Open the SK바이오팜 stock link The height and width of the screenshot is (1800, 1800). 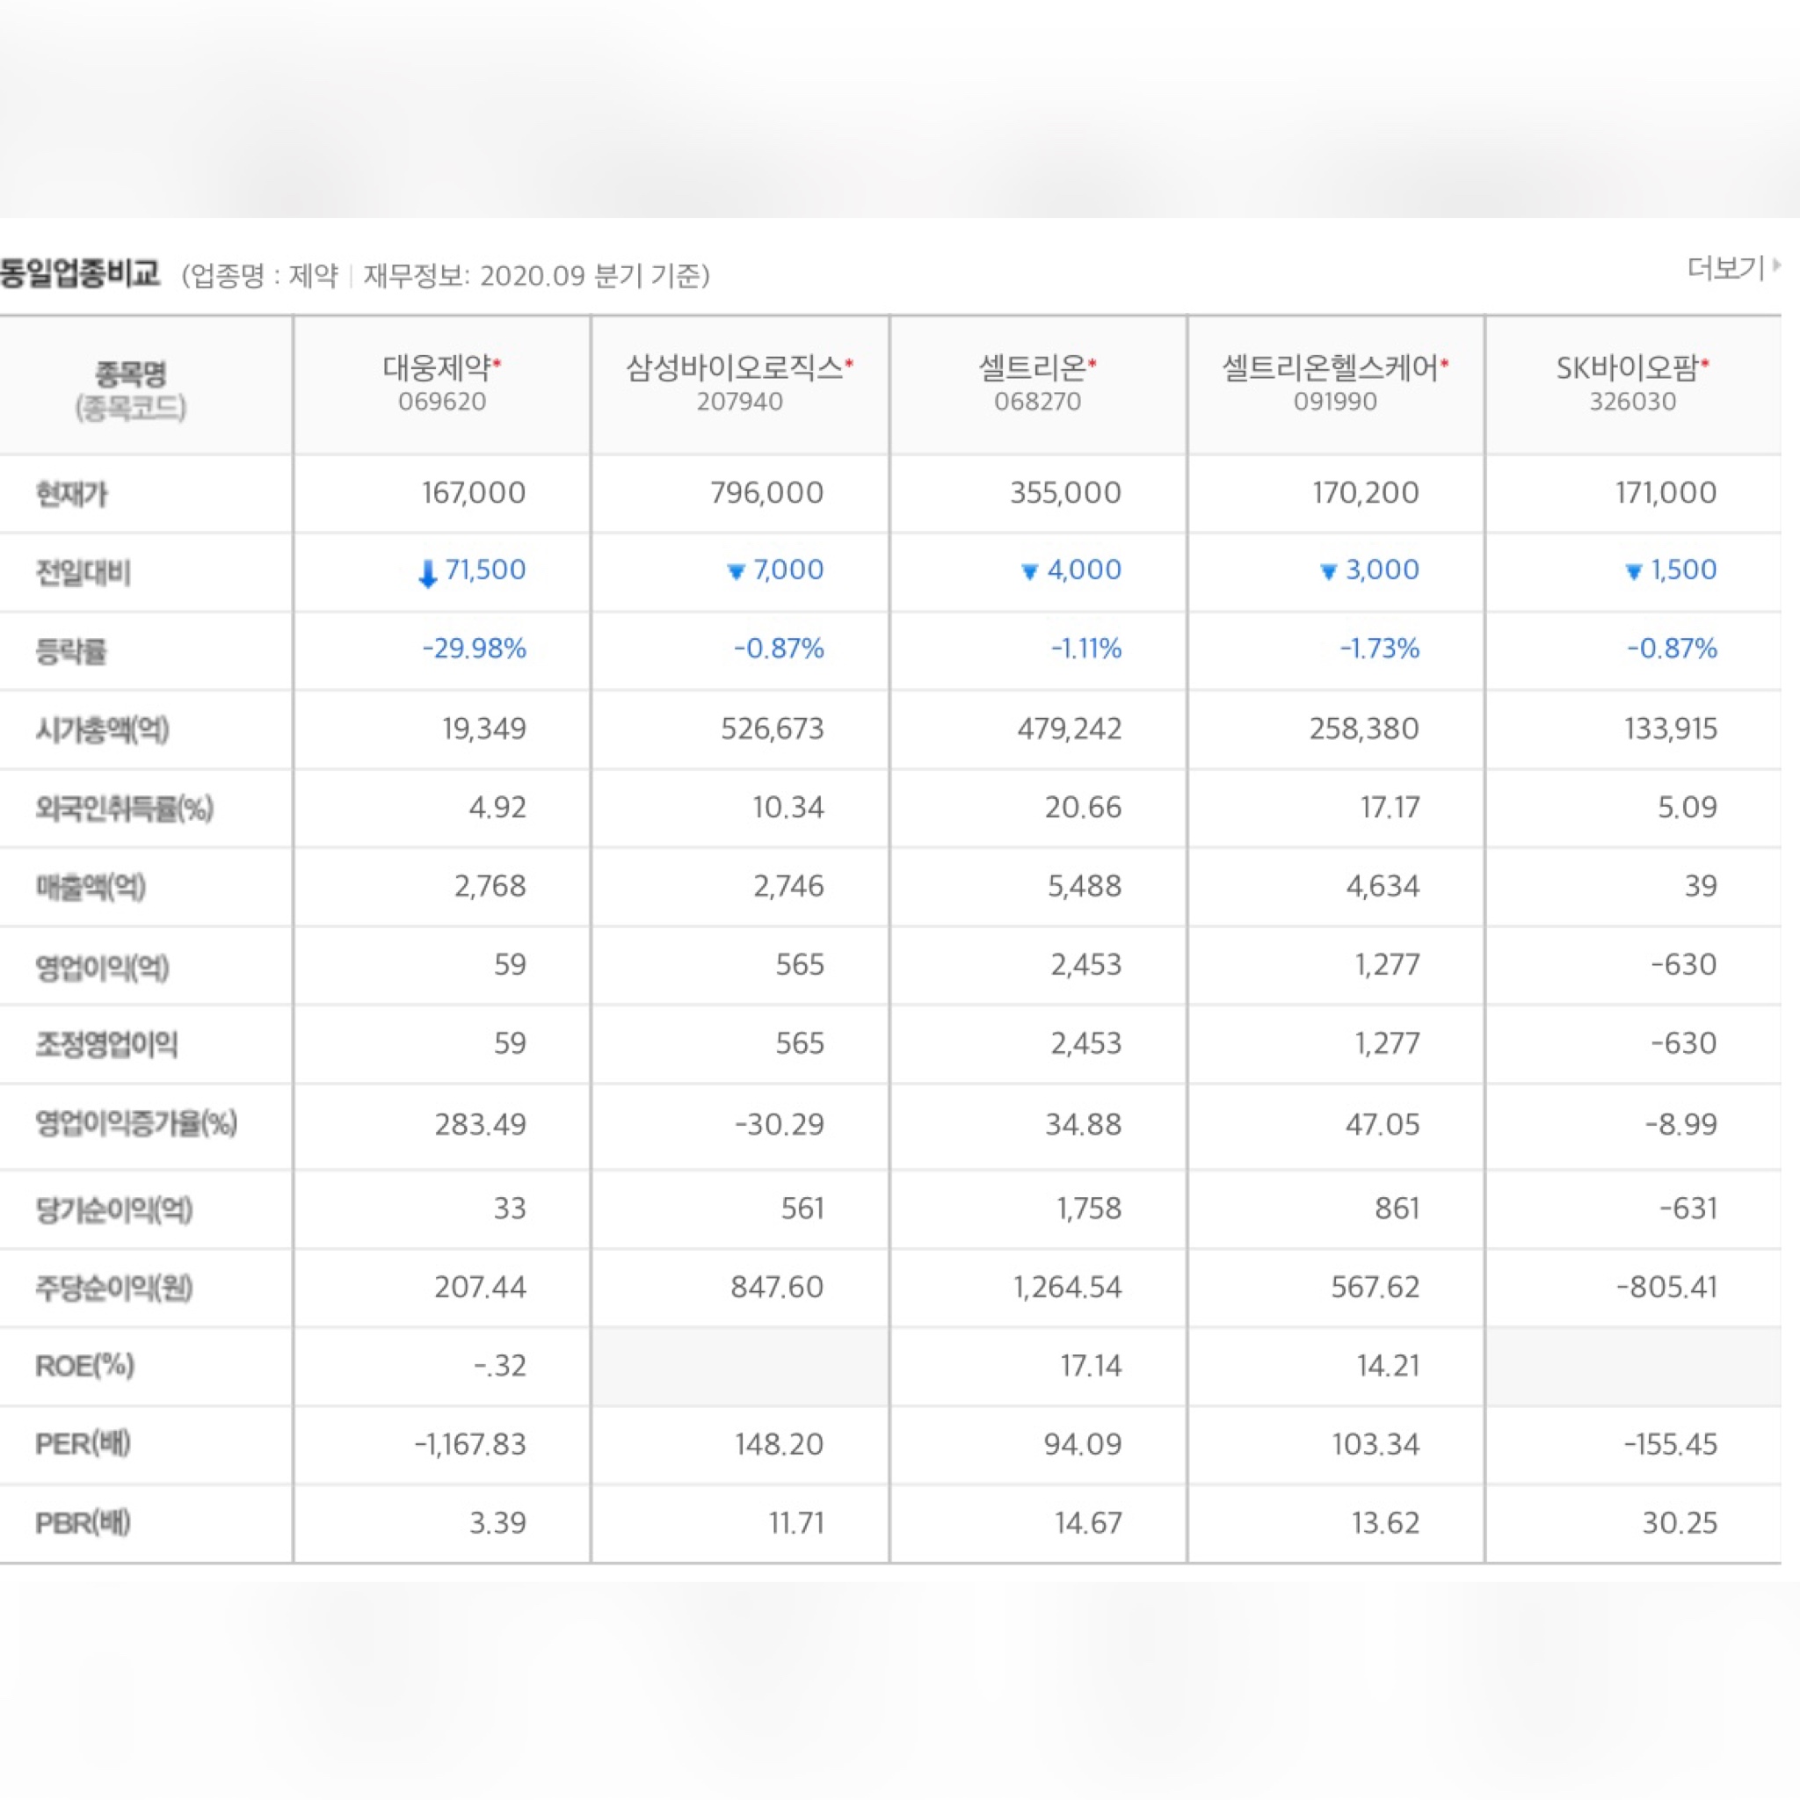point(1628,368)
